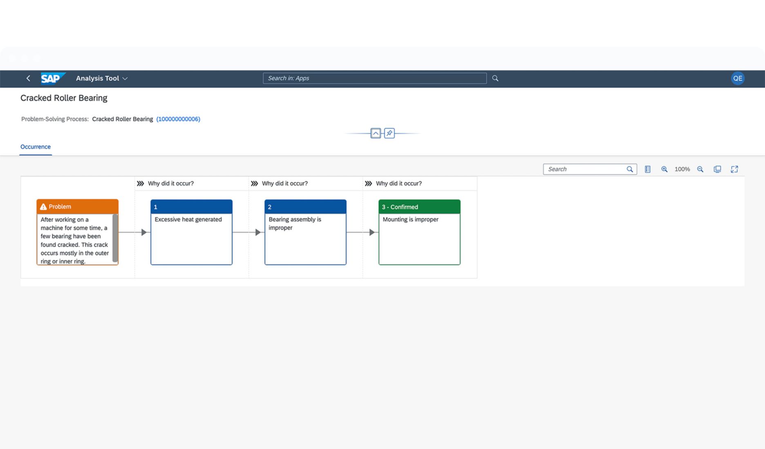Pin the page header
The width and height of the screenshot is (765, 449).
[389, 133]
